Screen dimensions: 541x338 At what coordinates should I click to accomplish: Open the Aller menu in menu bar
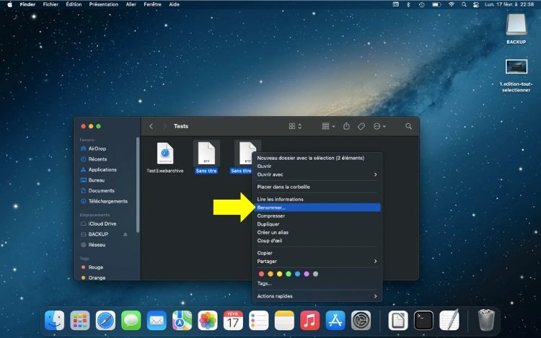[131, 4]
